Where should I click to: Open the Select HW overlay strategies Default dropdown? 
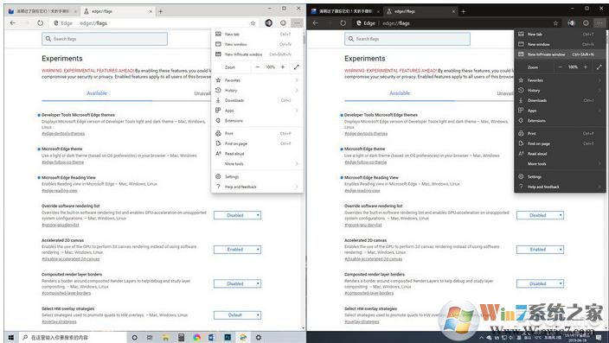click(237, 315)
